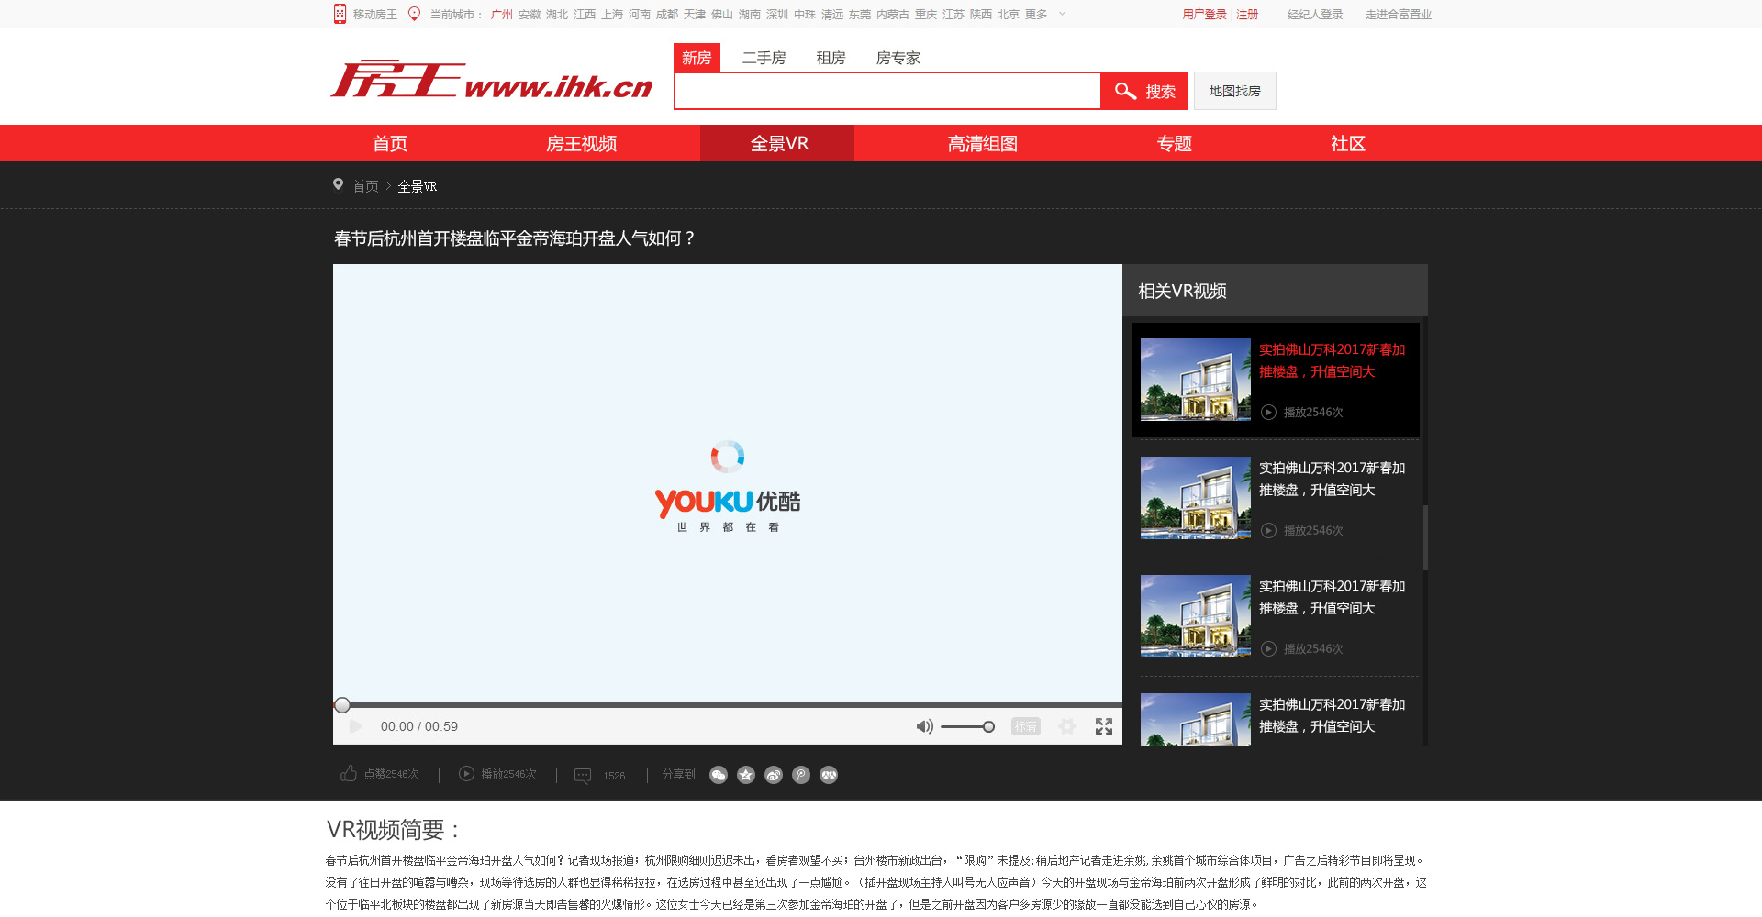
Task: Share video to QQ Zone star icon
Action: (746, 776)
